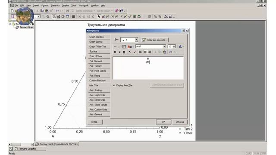Center the axis title text
The width and height of the screenshot is (276, 155).
[x=145, y=52]
